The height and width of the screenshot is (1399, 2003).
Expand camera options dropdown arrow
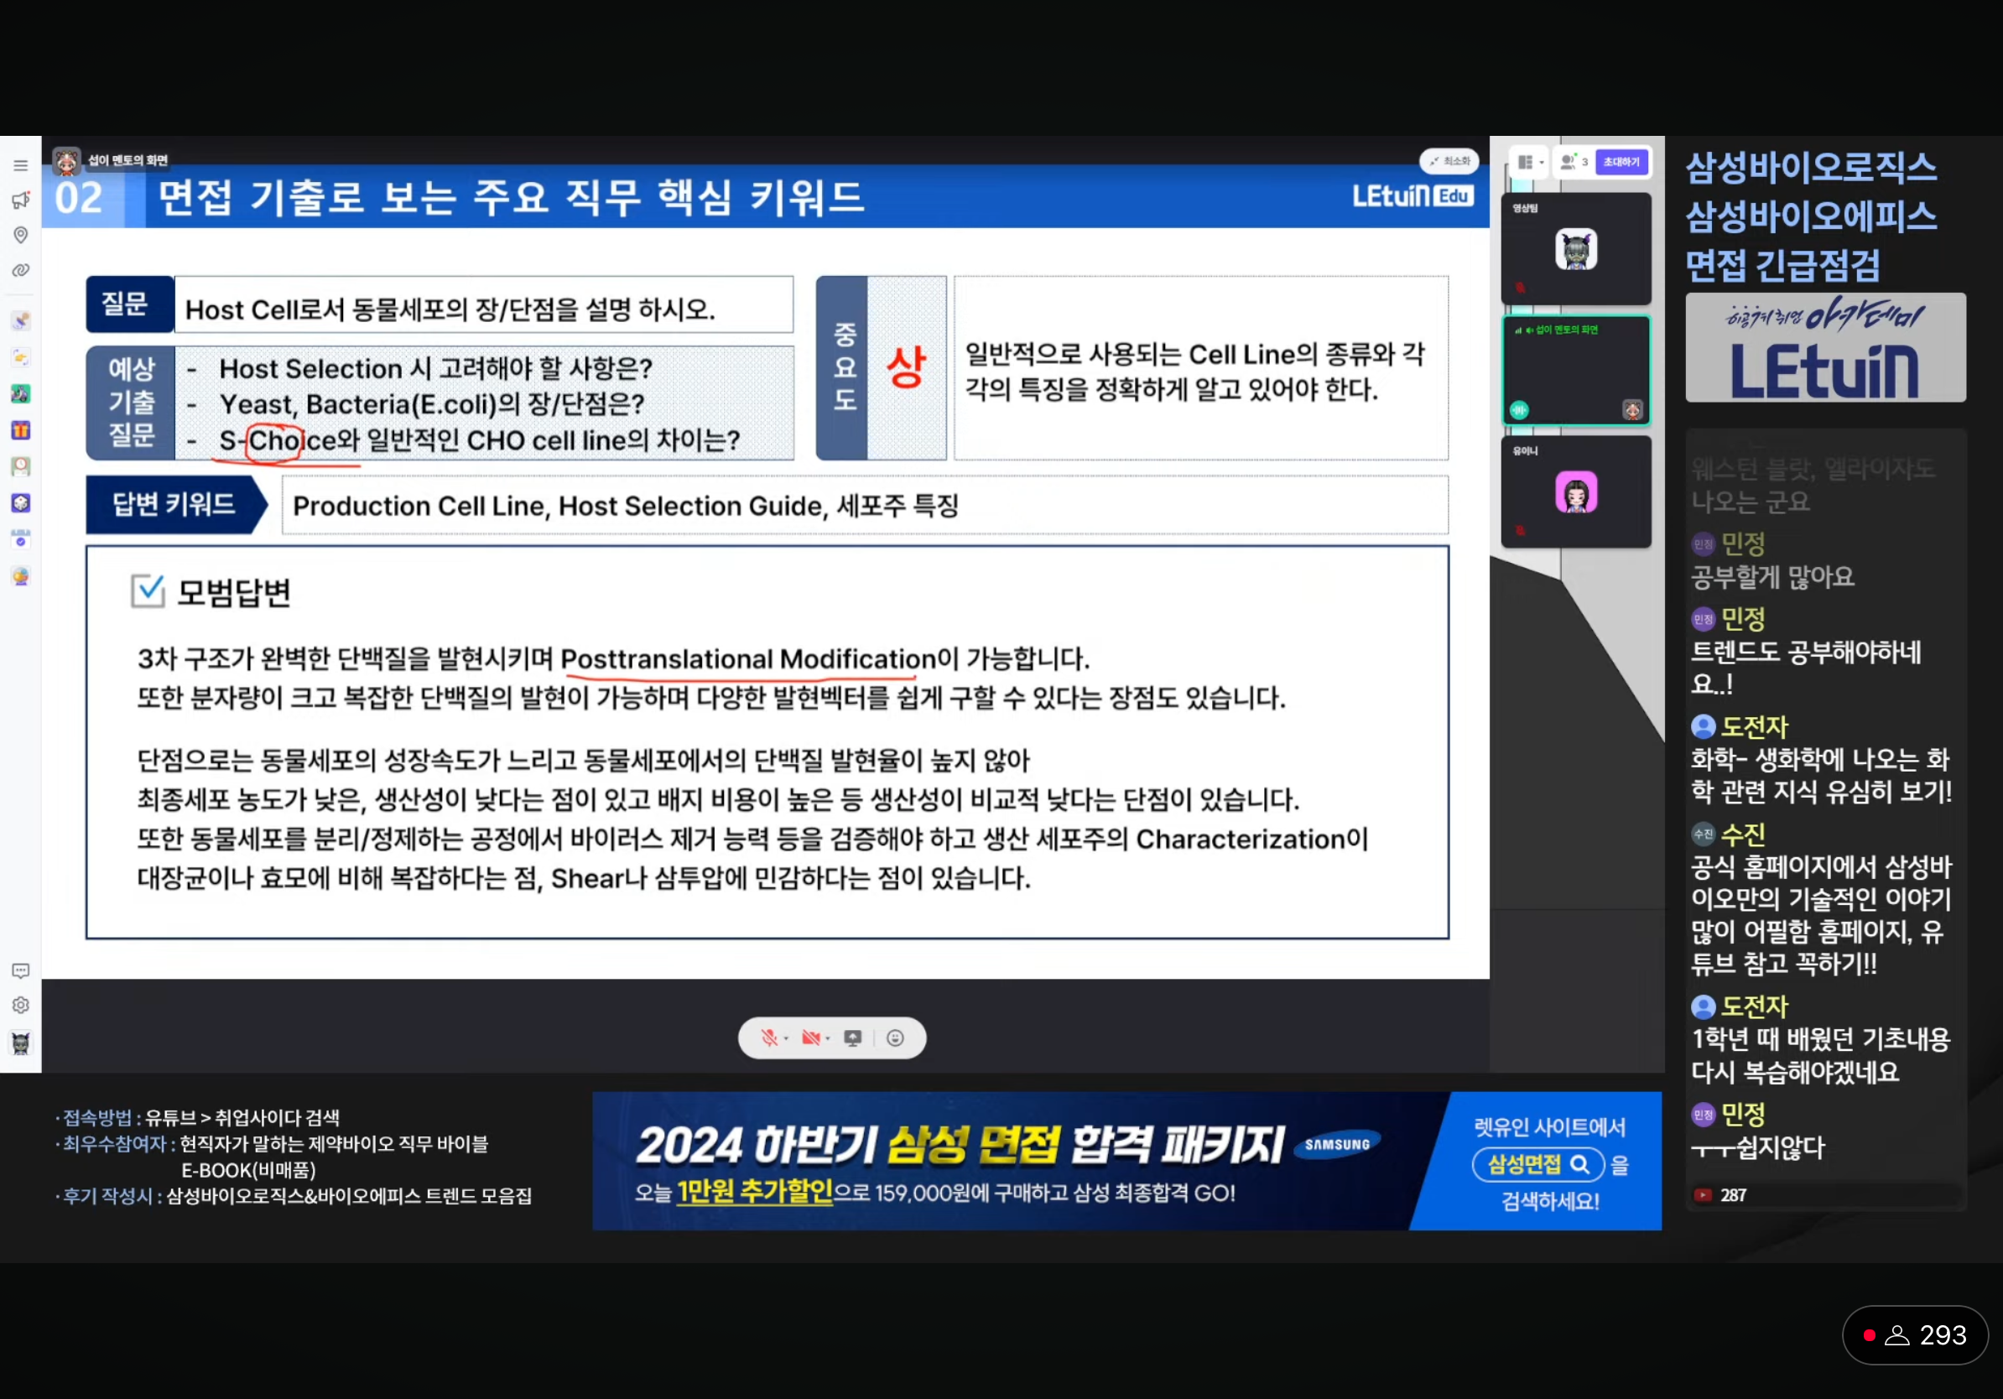click(828, 1039)
